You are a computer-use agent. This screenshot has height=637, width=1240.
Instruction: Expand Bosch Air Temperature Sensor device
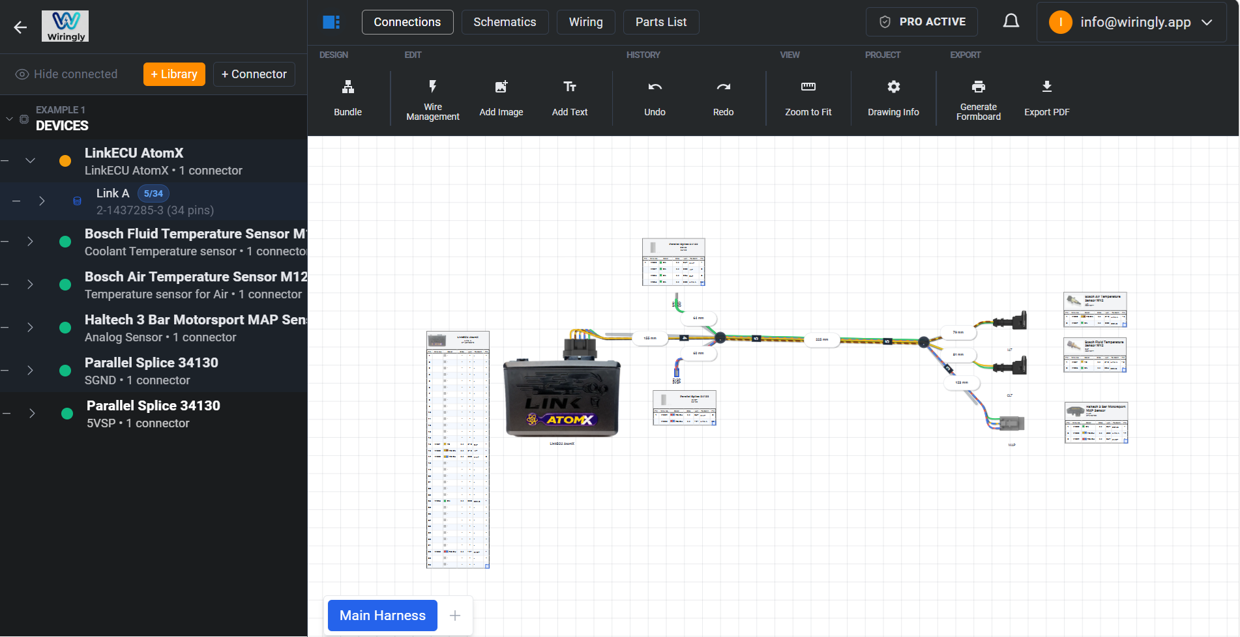click(30, 285)
